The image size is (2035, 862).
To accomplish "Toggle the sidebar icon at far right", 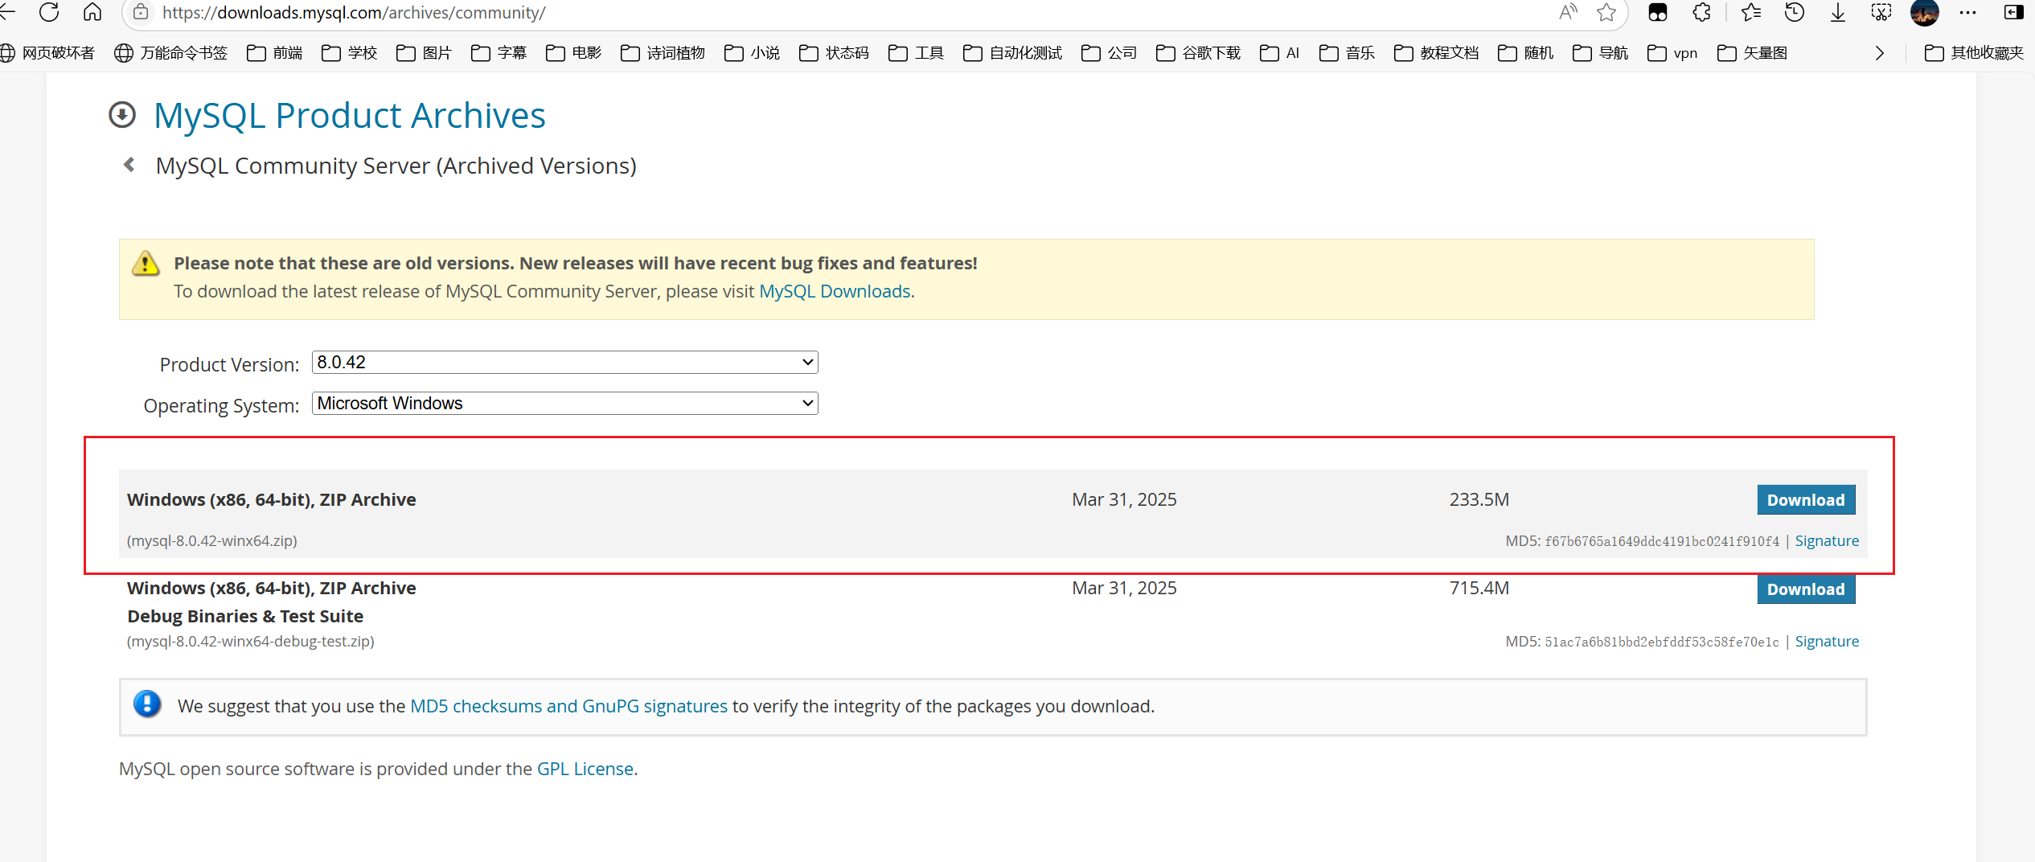I will (2014, 12).
